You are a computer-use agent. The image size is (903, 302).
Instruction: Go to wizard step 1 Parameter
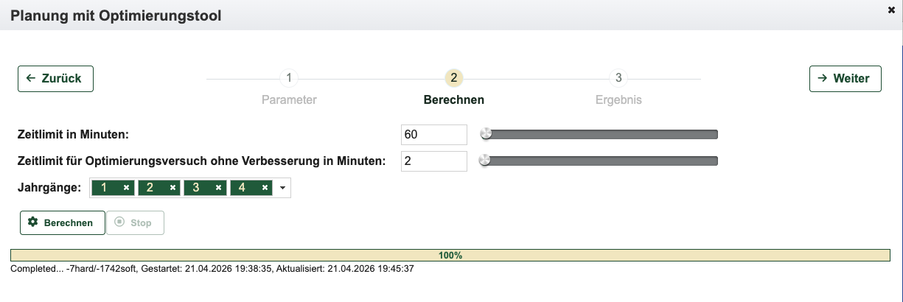pyautogui.click(x=289, y=78)
